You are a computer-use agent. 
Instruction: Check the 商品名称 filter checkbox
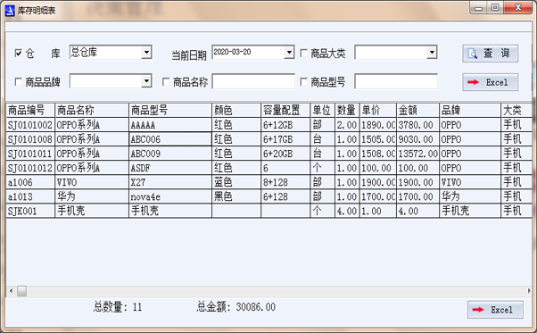point(166,82)
